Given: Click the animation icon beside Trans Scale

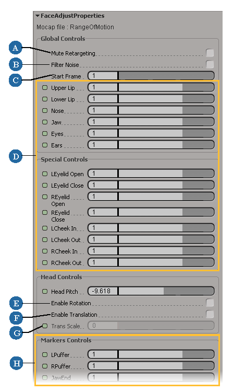Looking at the screenshot, I should tap(45, 326).
